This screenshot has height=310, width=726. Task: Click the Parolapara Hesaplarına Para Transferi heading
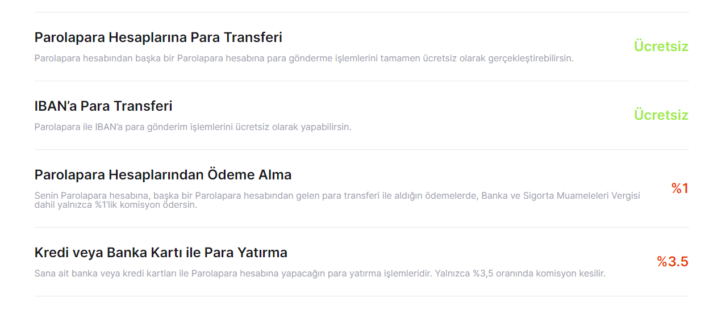point(158,37)
